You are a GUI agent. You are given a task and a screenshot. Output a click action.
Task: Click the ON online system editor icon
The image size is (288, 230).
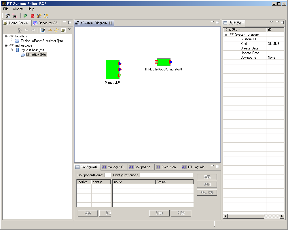[x=7, y=16]
